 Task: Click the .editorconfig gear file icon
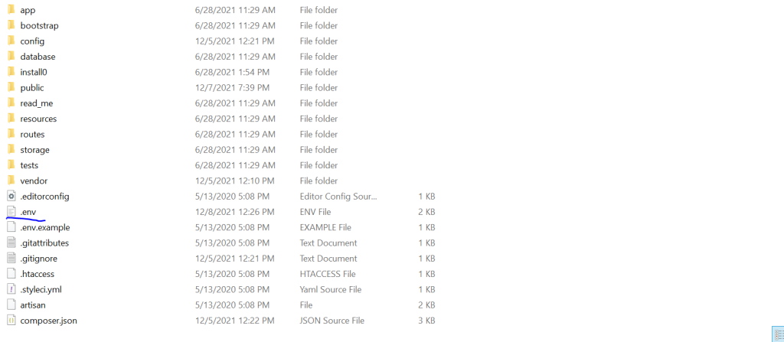coord(11,196)
